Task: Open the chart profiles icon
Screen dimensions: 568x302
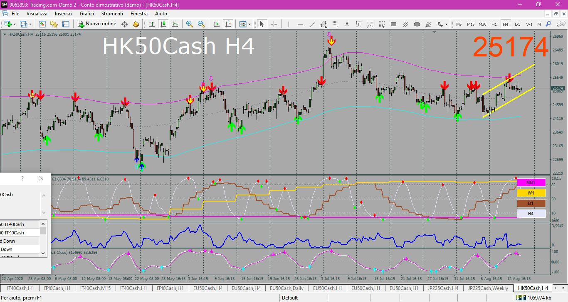Action: coord(23,24)
